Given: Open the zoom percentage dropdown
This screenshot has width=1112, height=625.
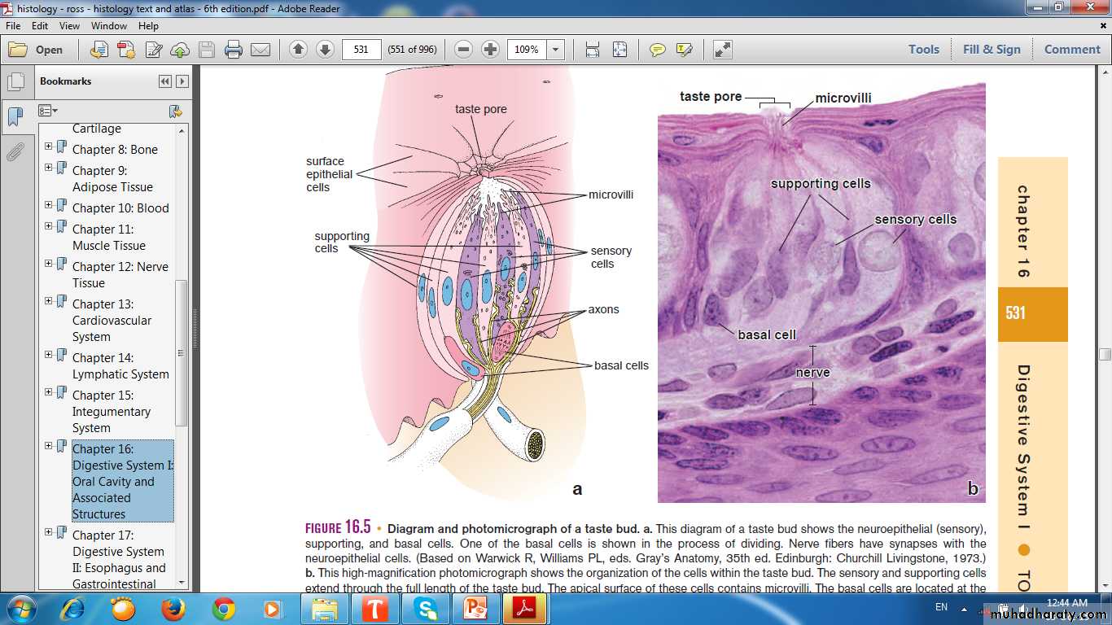Looking at the screenshot, I should tap(556, 50).
